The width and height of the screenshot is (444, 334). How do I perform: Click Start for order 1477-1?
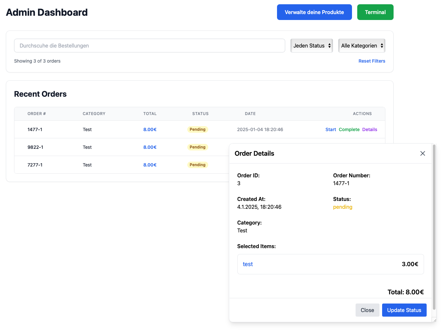[331, 129]
